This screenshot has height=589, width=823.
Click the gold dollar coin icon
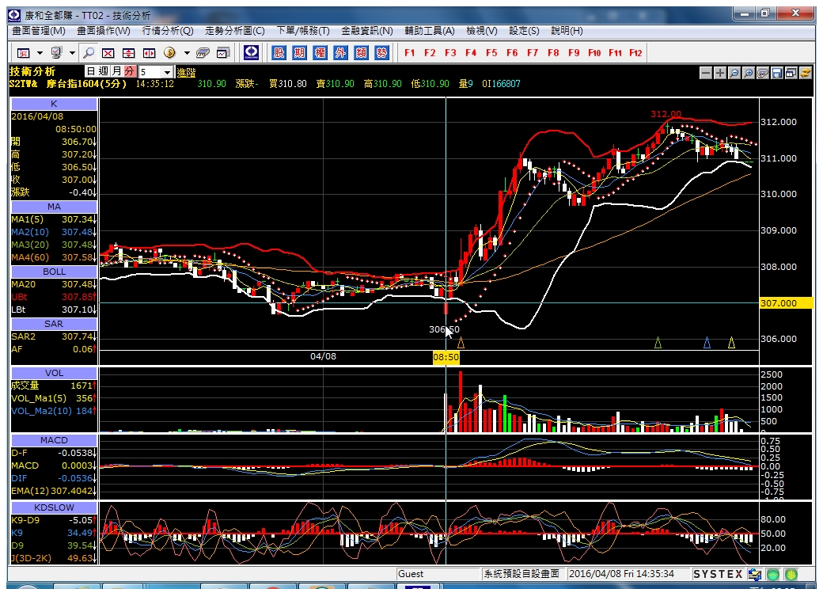pyautogui.click(x=169, y=52)
